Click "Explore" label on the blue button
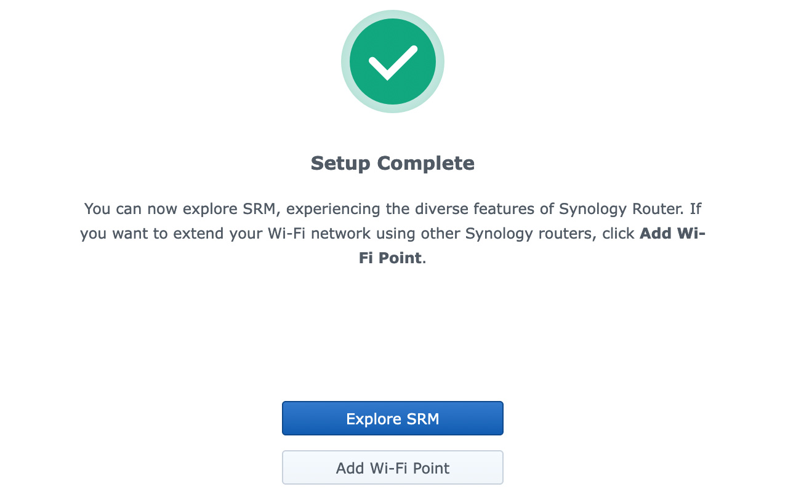This screenshot has width=788, height=492. click(x=368, y=419)
